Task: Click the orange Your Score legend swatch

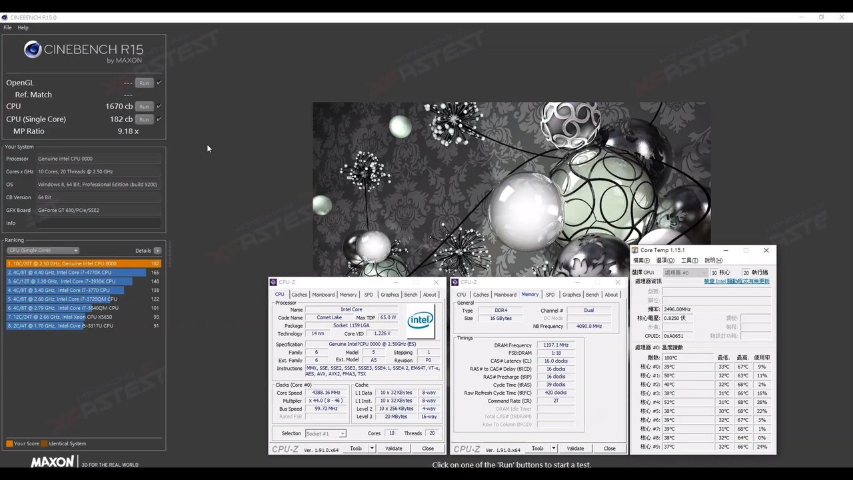Action: pyautogui.click(x=9, y=443)
